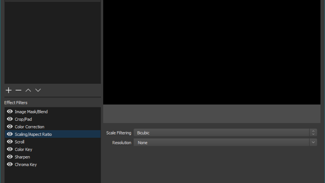Disable the Color Correction filter
Screen dimensions: 325x183
point(9,127)
